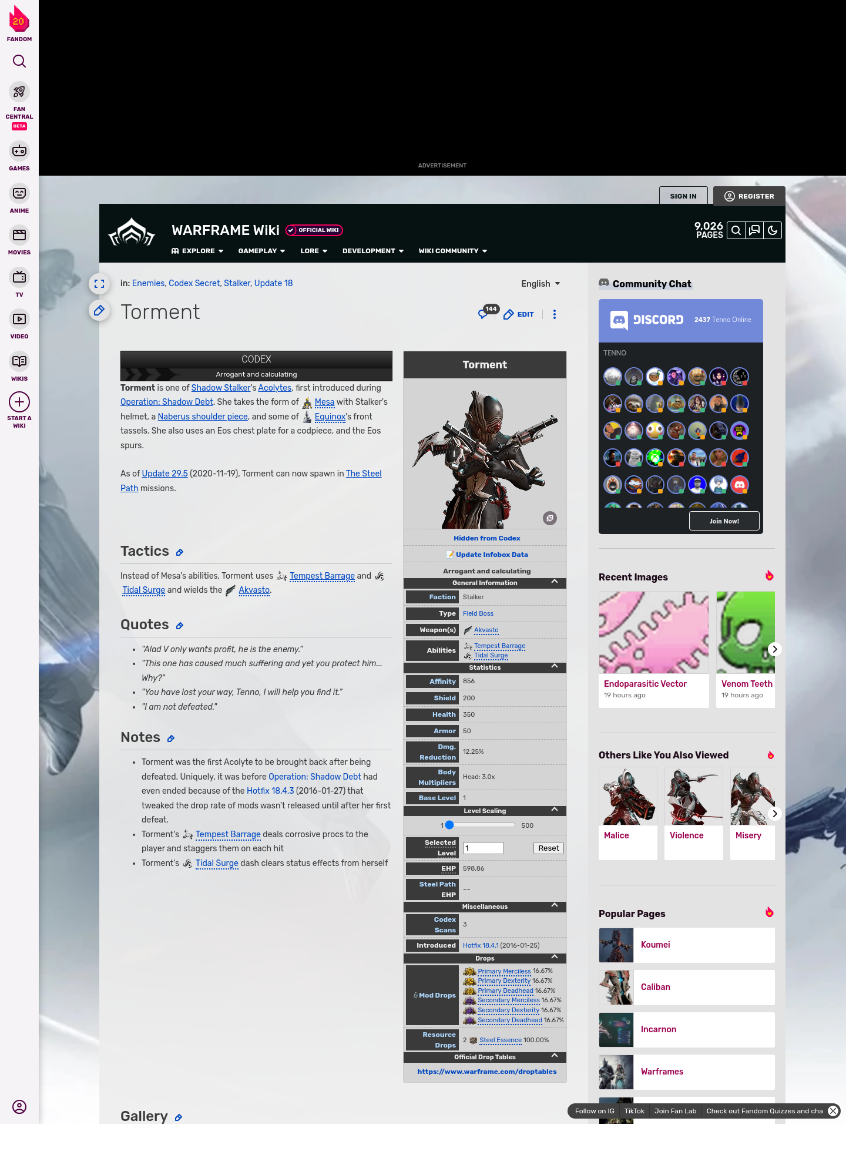Image resolution: width=846 pixels, height=1175 pixels.
Task: Open the Codex Secret category link
Action: click(194, 283)
